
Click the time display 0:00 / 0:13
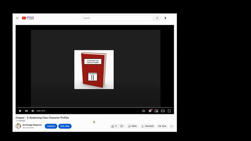41,111
